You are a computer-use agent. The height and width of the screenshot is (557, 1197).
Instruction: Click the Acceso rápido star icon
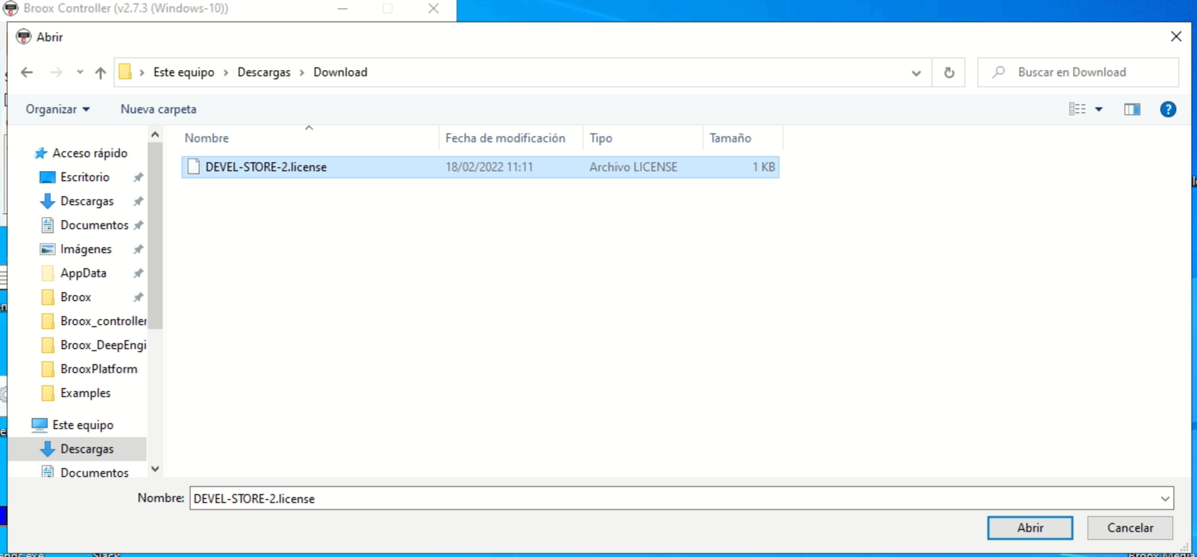pos(41,153)
